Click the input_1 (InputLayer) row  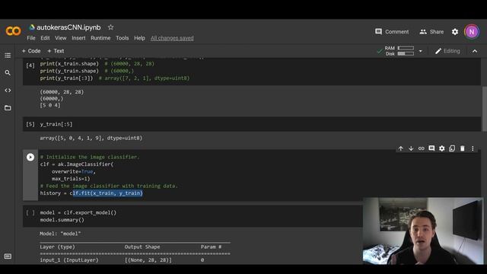coord(135,260)
